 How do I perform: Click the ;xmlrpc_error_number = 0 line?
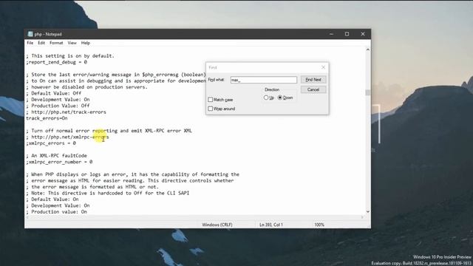[x=59, y=162]
